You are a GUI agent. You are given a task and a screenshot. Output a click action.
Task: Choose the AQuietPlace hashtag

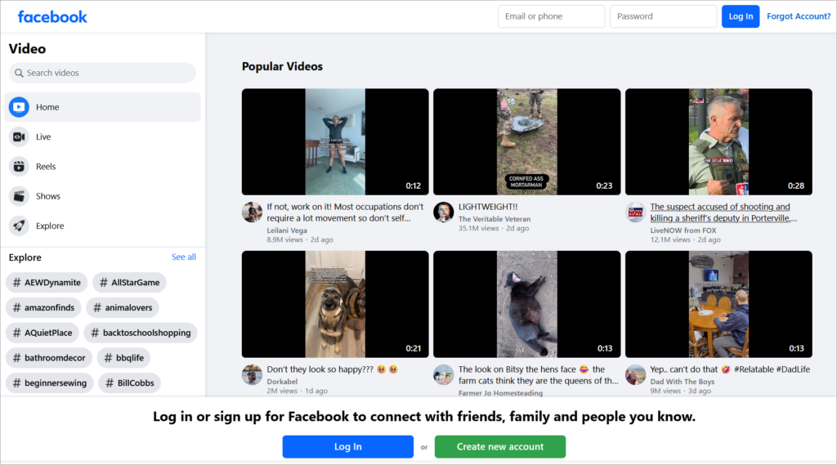tap(43, 333)
